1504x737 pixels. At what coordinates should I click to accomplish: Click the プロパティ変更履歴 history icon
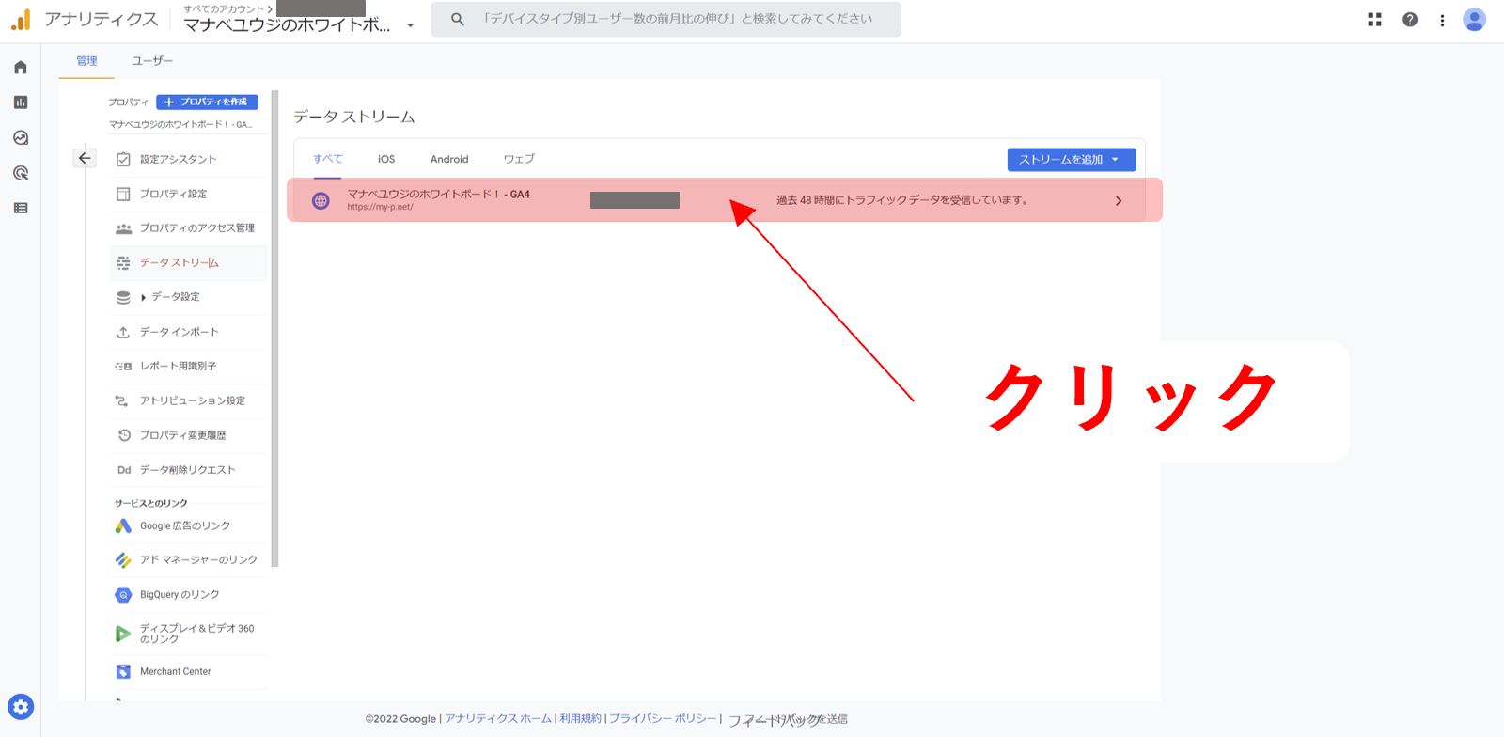pos(124,435)
